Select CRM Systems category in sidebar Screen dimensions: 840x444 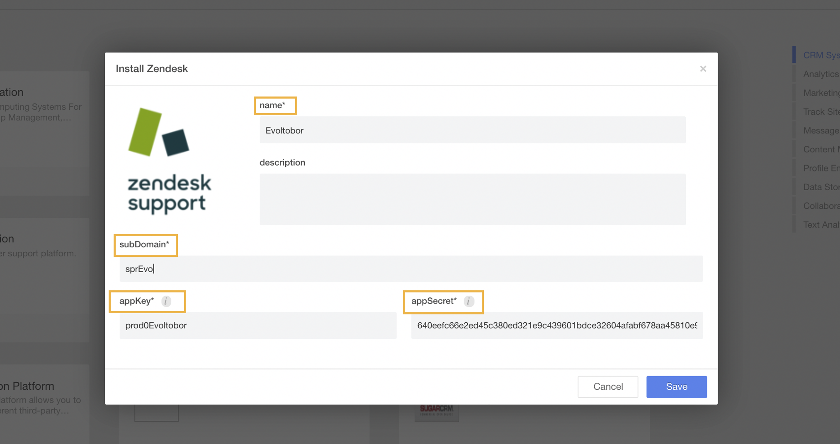[821, 55]
